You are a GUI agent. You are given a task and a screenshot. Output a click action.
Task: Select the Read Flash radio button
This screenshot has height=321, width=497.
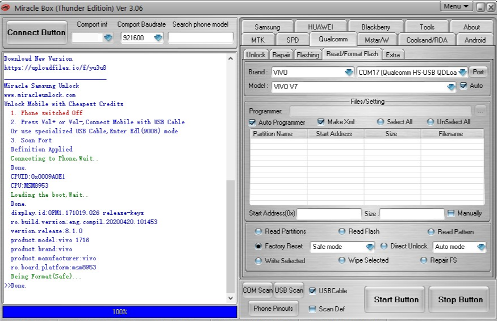[342, 231]
